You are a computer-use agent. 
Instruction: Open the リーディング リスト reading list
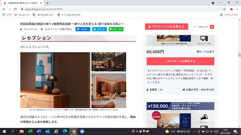tap(229, 15)
